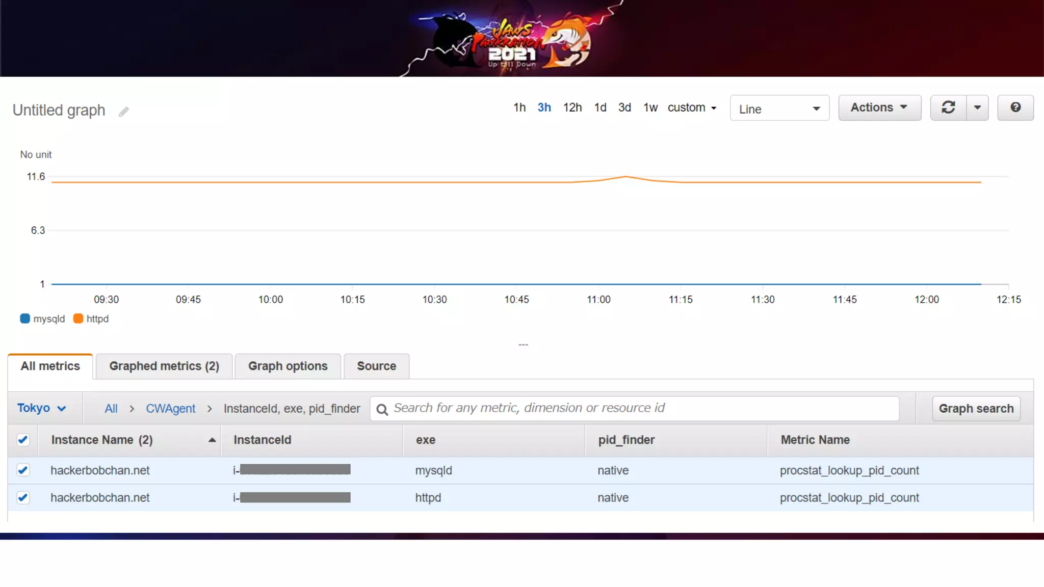Viewport: 1044px width, 587px height.
Task: Go to CWAgent breadcrumb link
Action: (x=170, y=409)
